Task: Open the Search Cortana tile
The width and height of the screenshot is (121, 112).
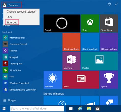Action: tap(62, 24)
